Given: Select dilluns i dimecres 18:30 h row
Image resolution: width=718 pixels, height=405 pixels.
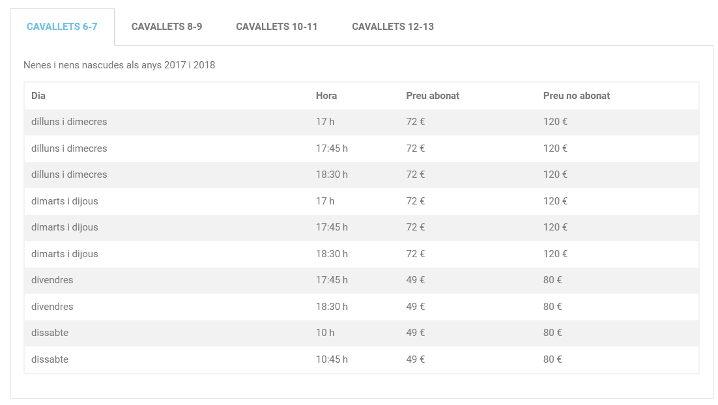Looking at the screenshot, I should (x=362, y=175).
